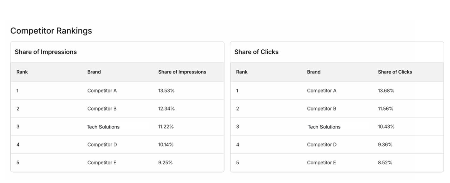The image size is (450, 183).
Task: Click the 13.53% impressions value
Action: click(167, 91)
